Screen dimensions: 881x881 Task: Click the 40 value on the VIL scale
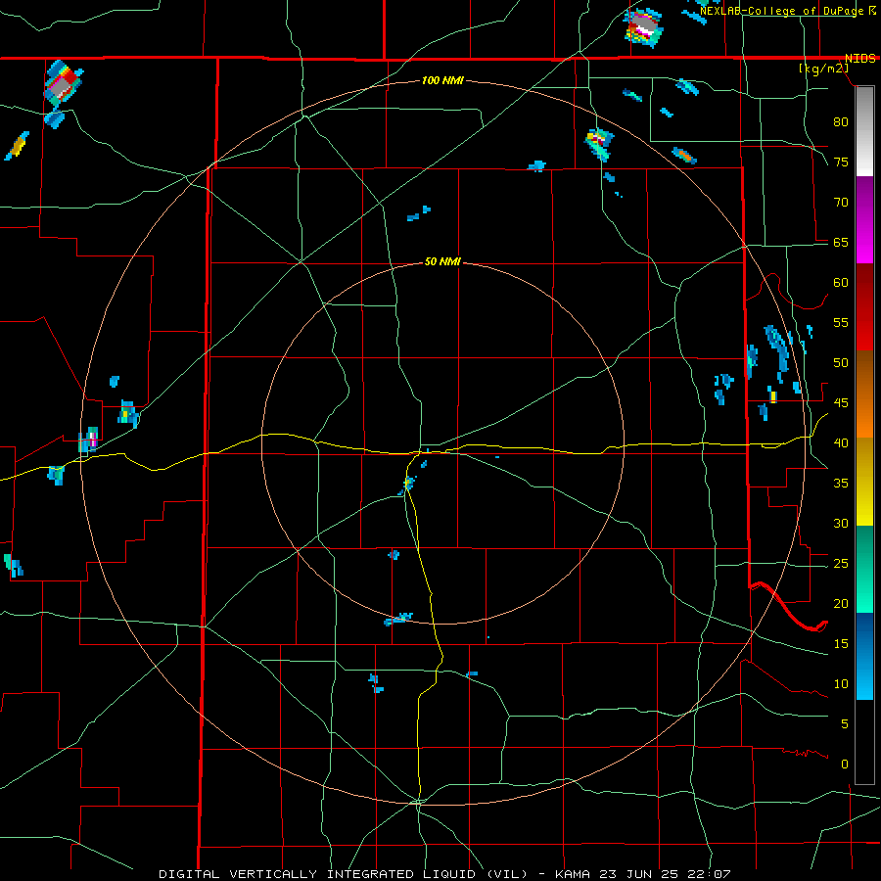click(x=841, y=442)
